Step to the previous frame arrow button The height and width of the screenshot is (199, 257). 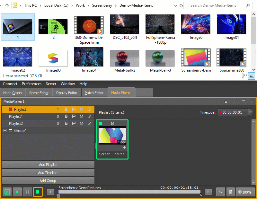[50, 192]
